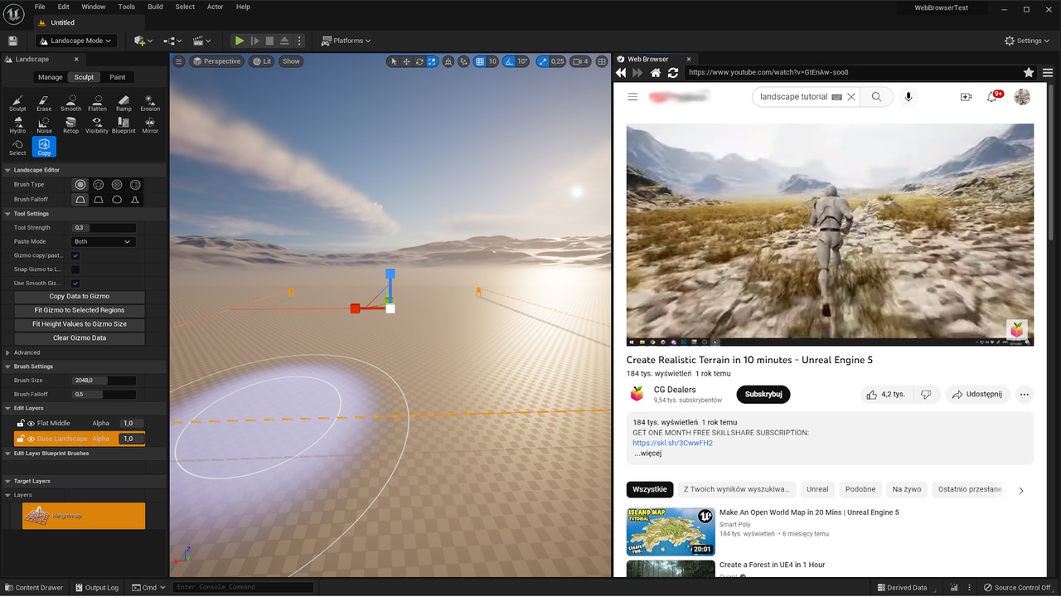Select the Erase landscape tool
Viewport: 1061px width, 597px height.
click(44, 103)
